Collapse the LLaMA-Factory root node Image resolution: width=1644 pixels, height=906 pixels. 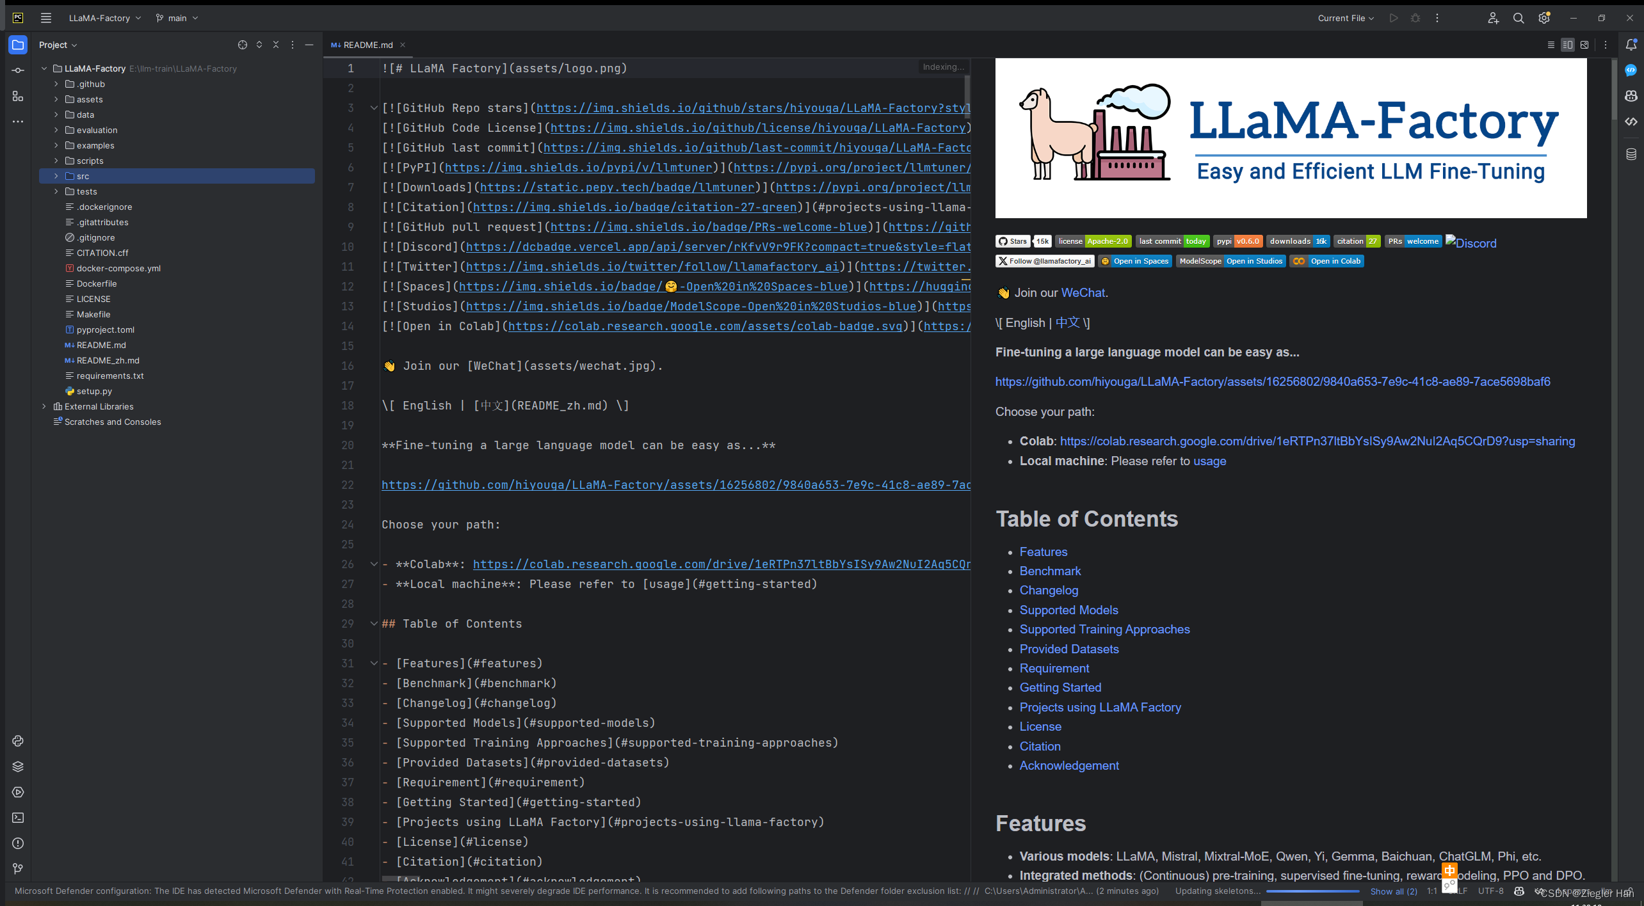coord(44,68)
